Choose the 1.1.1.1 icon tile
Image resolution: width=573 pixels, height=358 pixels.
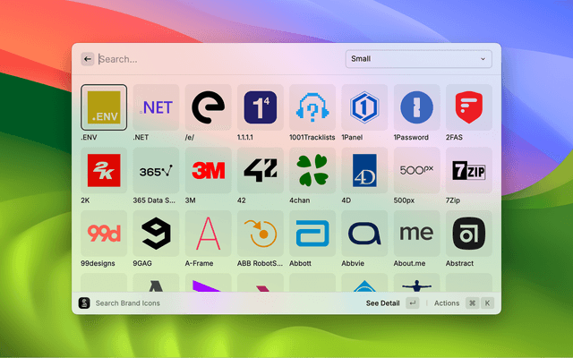click(261, 107)
